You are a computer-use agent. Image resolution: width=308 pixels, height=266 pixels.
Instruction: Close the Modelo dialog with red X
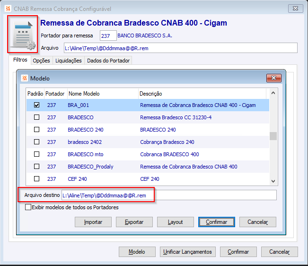pyautogui.click(x=274, y=78)
